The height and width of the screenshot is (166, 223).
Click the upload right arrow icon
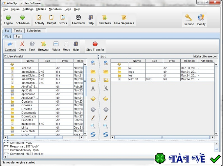(x=93, y=99)
